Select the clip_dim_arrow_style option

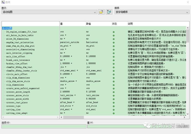[18, 81]
